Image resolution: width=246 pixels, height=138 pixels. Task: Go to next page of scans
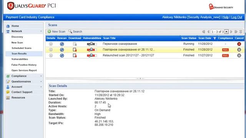click(231, 31)
